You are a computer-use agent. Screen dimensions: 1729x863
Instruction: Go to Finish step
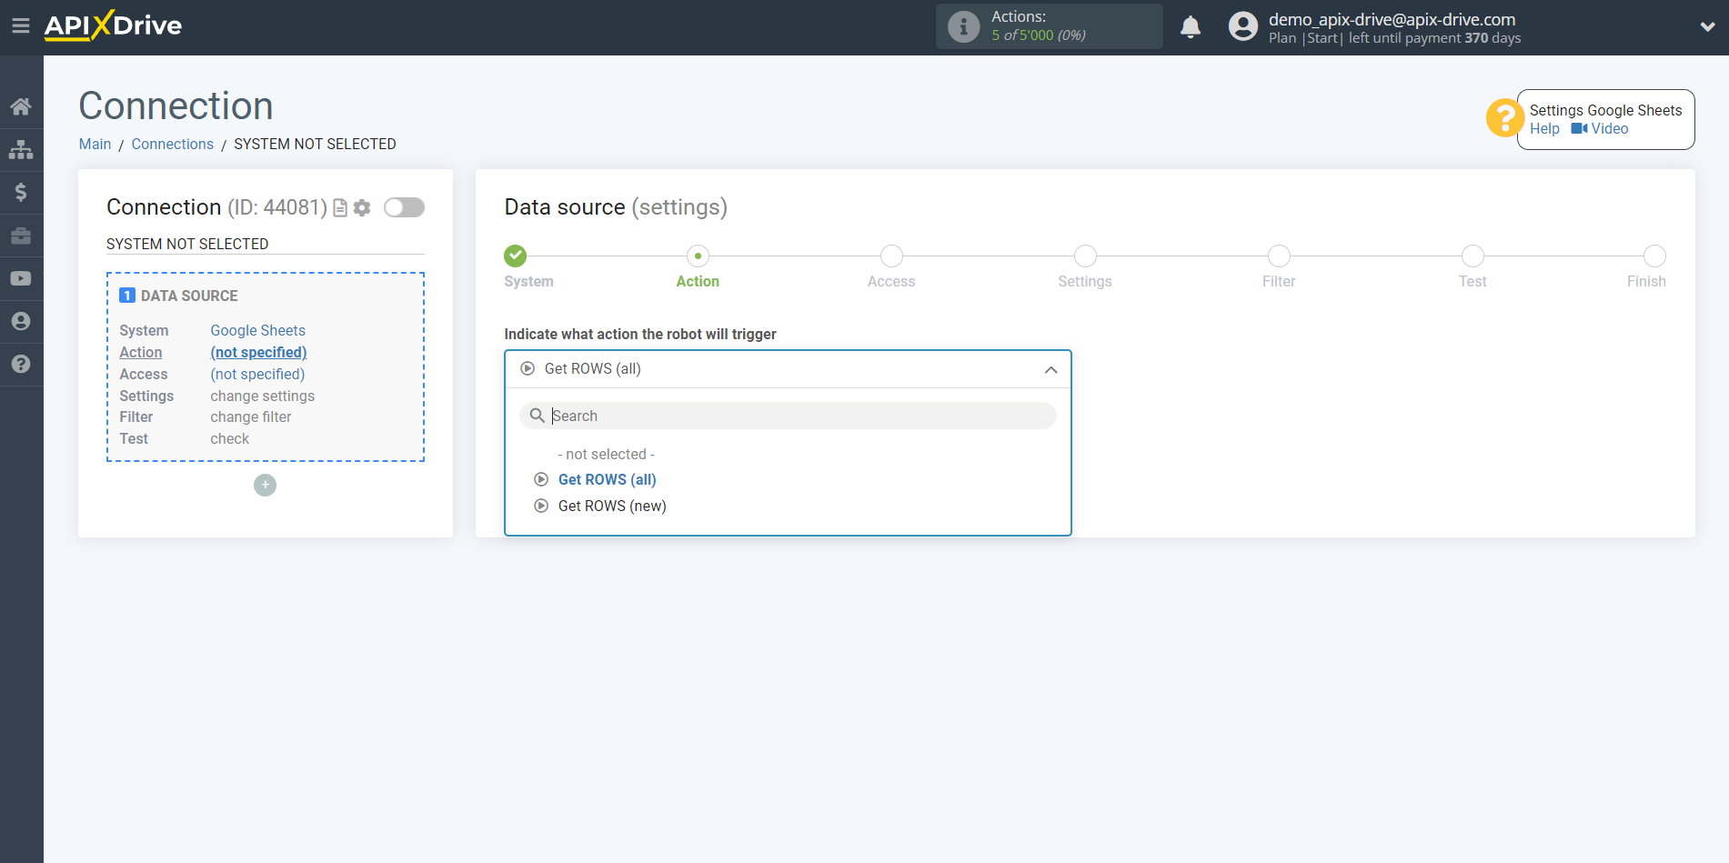pos(1654,256)
